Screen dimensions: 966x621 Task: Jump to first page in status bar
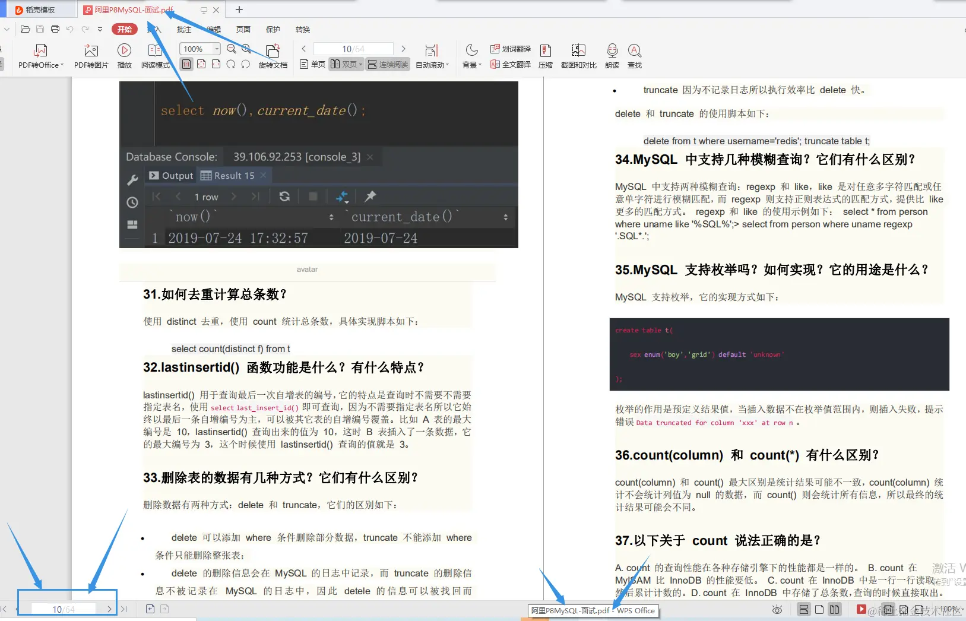coord(4,609)
